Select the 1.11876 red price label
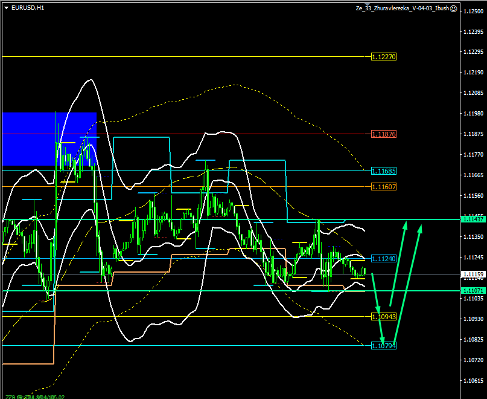Viewport: 487px width, 399px height. coord(384,134)
